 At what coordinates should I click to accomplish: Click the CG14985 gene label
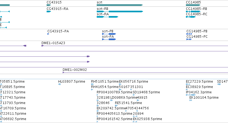(x=193, y=2)
